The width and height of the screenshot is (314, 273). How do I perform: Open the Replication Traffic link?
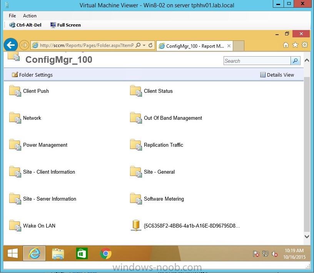pyautogui.click(x=164, y=145)
